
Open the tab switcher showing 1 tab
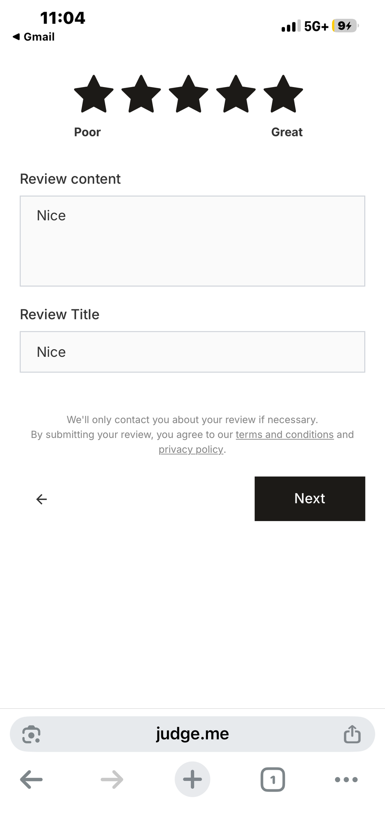tap(273, 779)
